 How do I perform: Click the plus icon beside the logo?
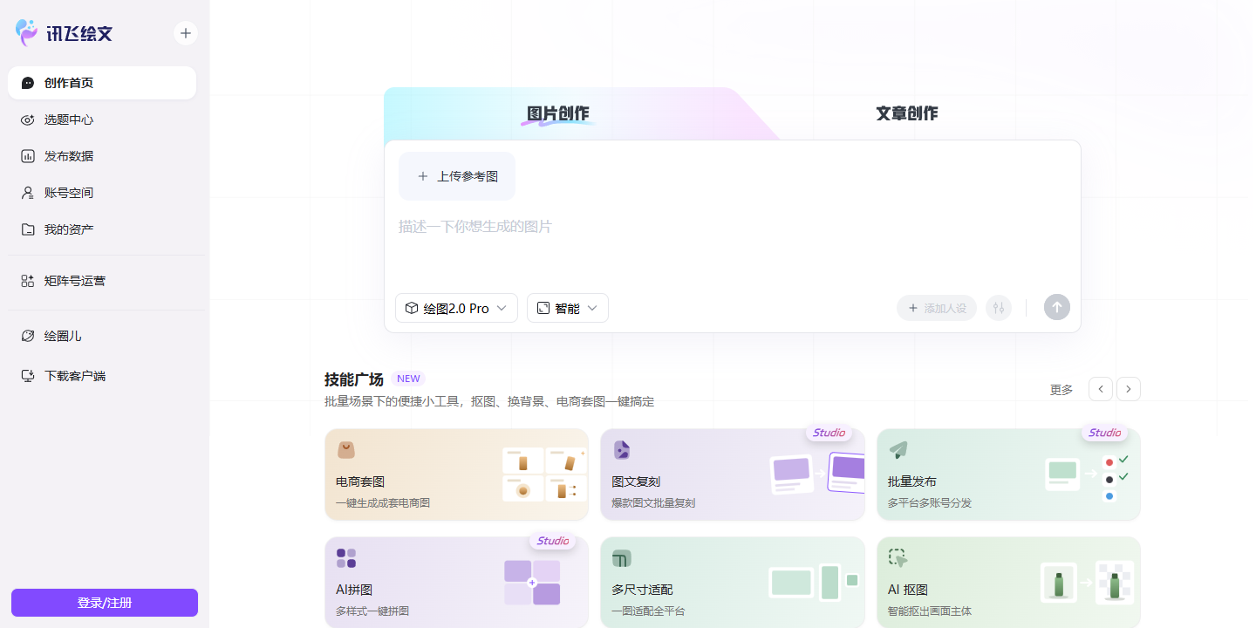pos(185,33)
